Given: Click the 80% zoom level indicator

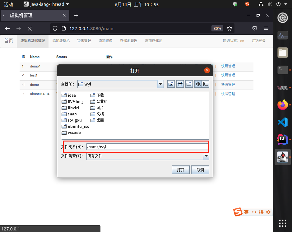Looking at the screenshot, I should 217,29.
